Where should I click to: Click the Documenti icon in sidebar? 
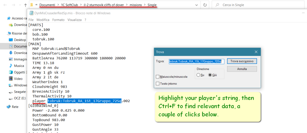click(11, 46)
